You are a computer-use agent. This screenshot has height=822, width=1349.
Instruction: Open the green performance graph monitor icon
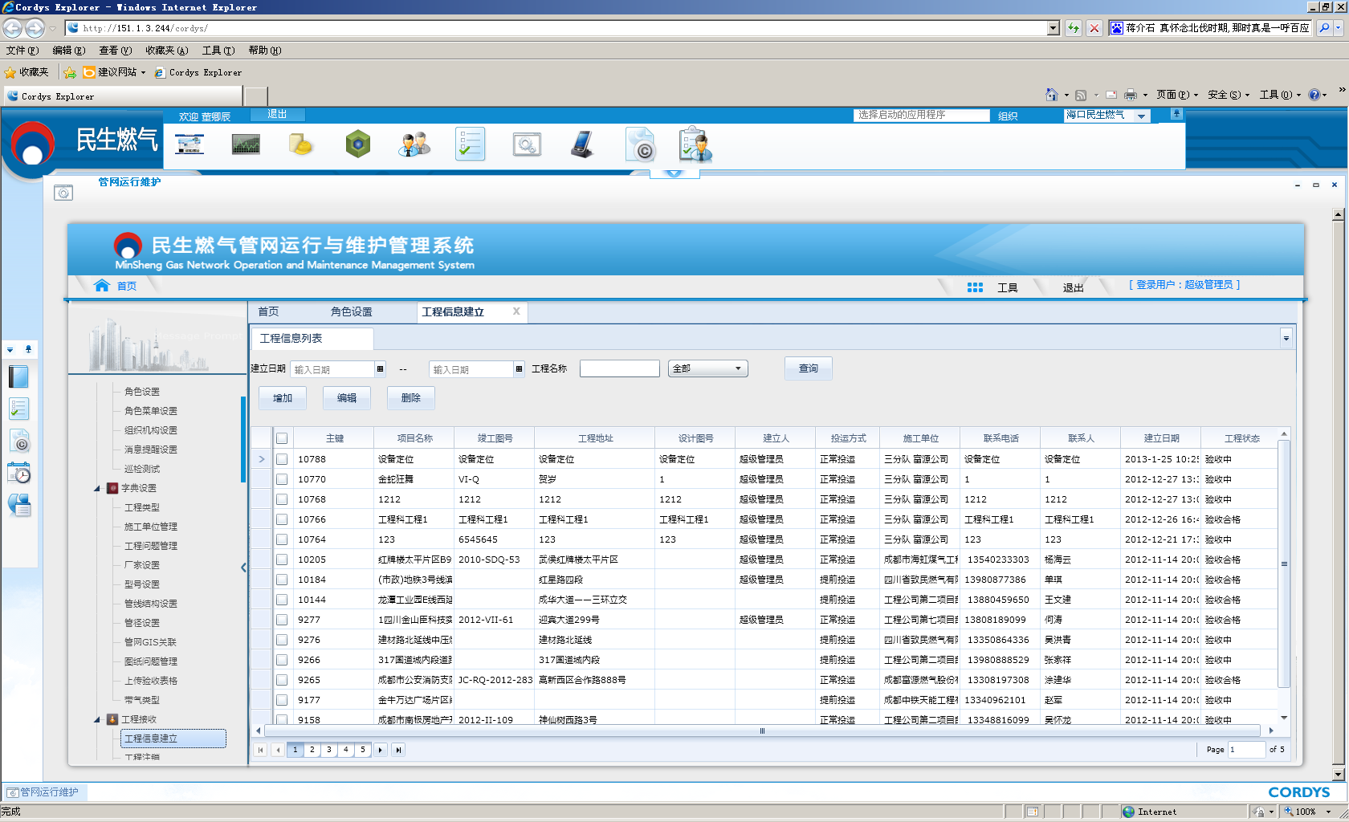pyautogui.click(x=246, y=145)
